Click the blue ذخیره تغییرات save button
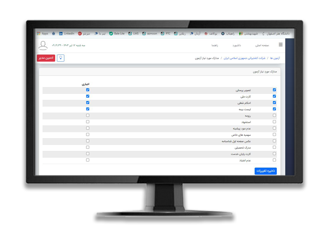Viewport: 329px width, 237px height. [x=265, y=171]
